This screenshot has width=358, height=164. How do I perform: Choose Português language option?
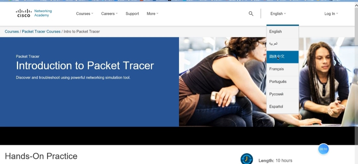283,82
